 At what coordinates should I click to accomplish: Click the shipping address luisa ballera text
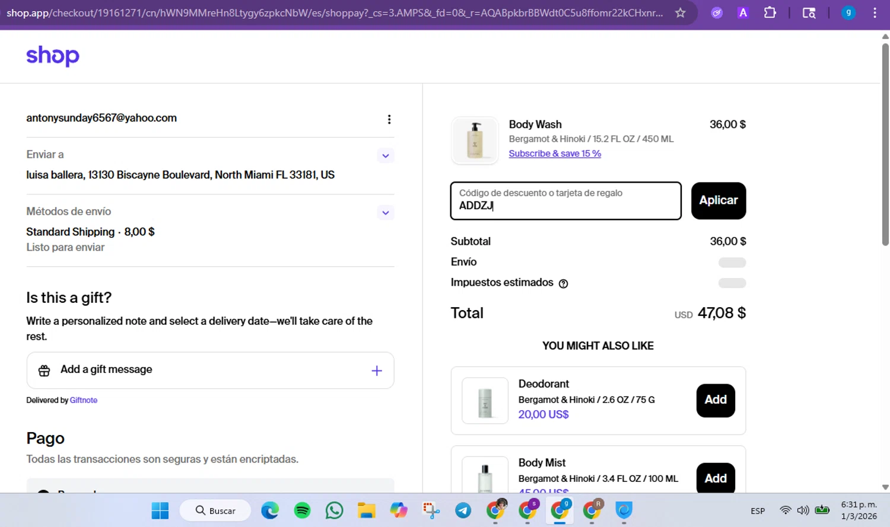coord(180,175)
